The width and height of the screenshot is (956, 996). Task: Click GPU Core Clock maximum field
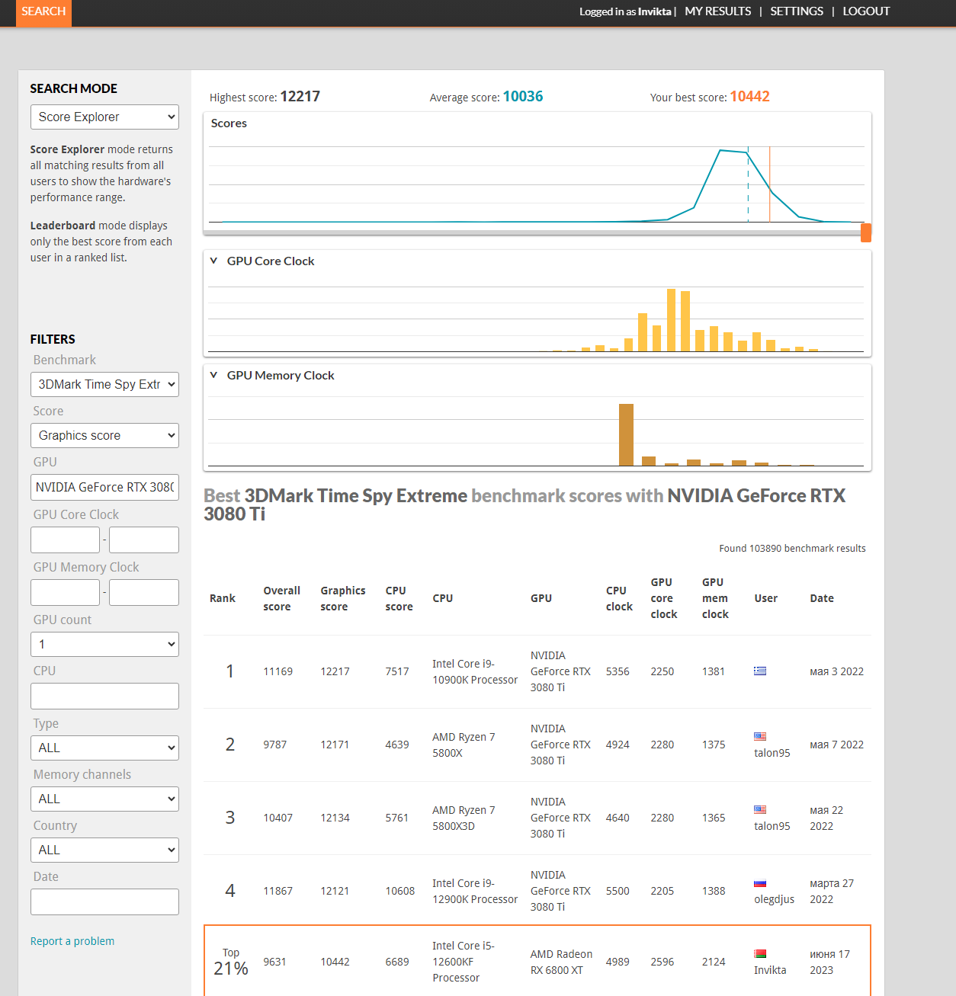(x=144, y=540)
